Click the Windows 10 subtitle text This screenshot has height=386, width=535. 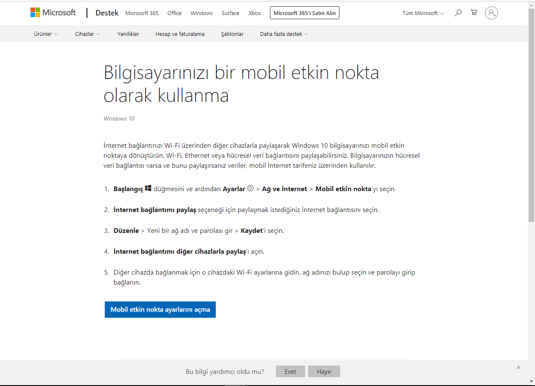(x=119, y=119)
